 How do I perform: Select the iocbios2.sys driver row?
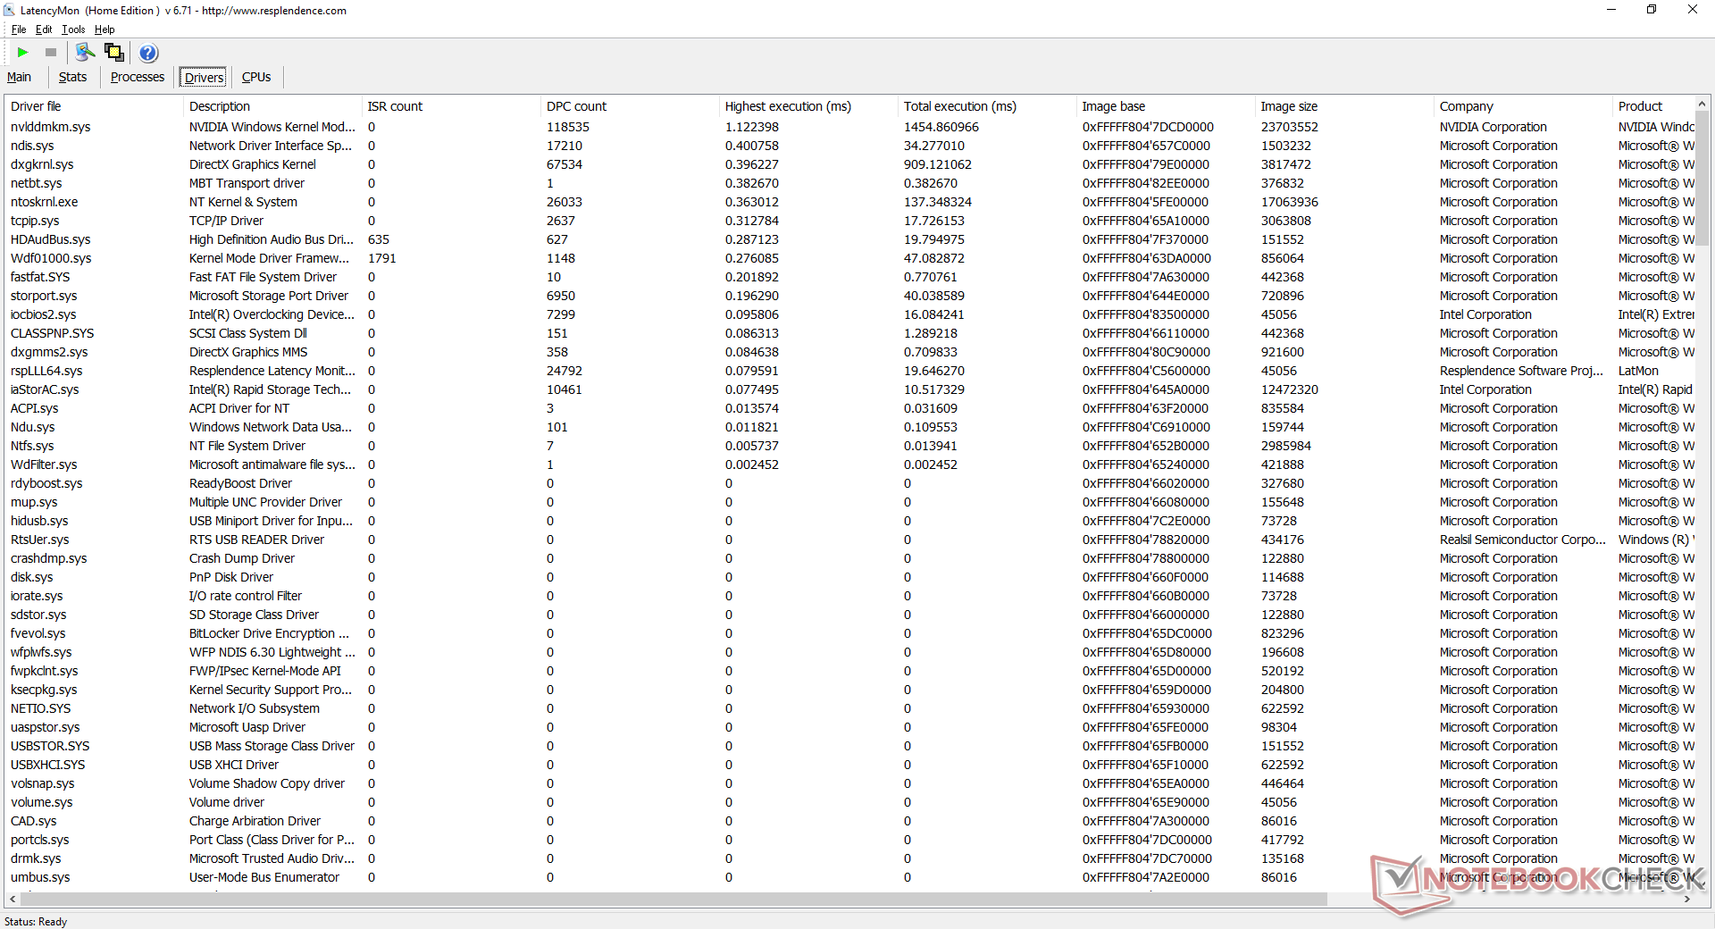click(x=849, y=314)
